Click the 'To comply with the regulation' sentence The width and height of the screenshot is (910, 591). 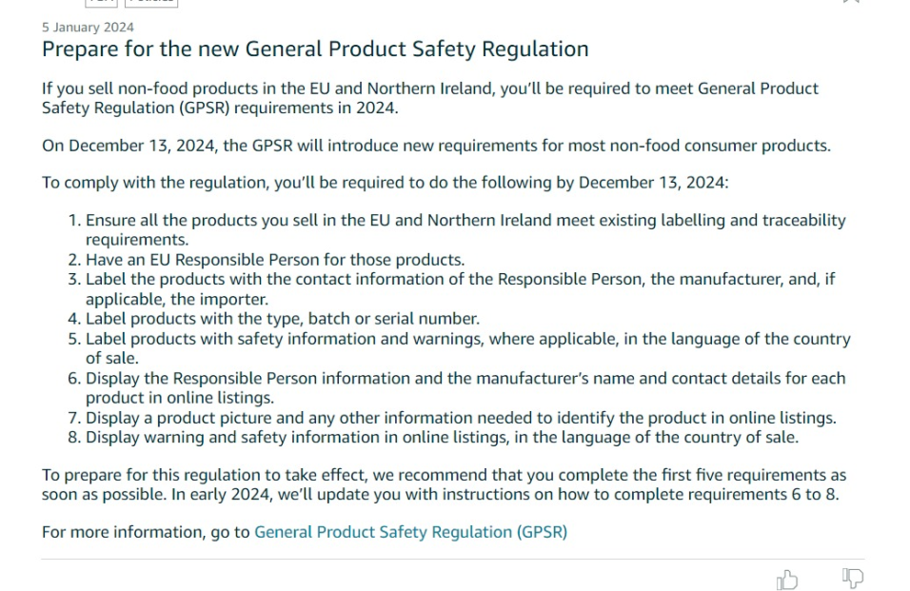coord(386,182)
